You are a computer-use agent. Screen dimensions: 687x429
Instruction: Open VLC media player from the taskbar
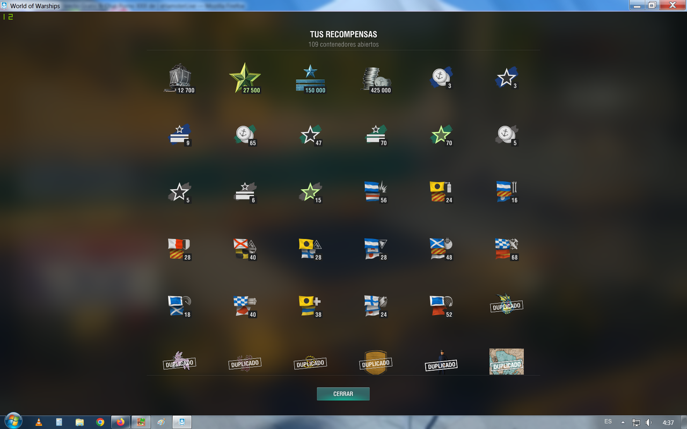[39, 422]
